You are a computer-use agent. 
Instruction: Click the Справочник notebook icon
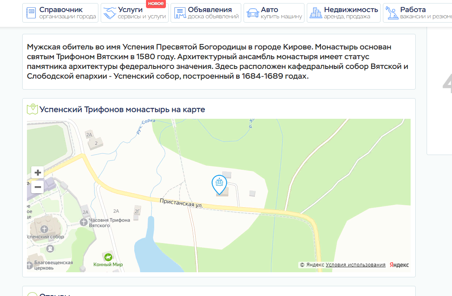tap(30, 13)
